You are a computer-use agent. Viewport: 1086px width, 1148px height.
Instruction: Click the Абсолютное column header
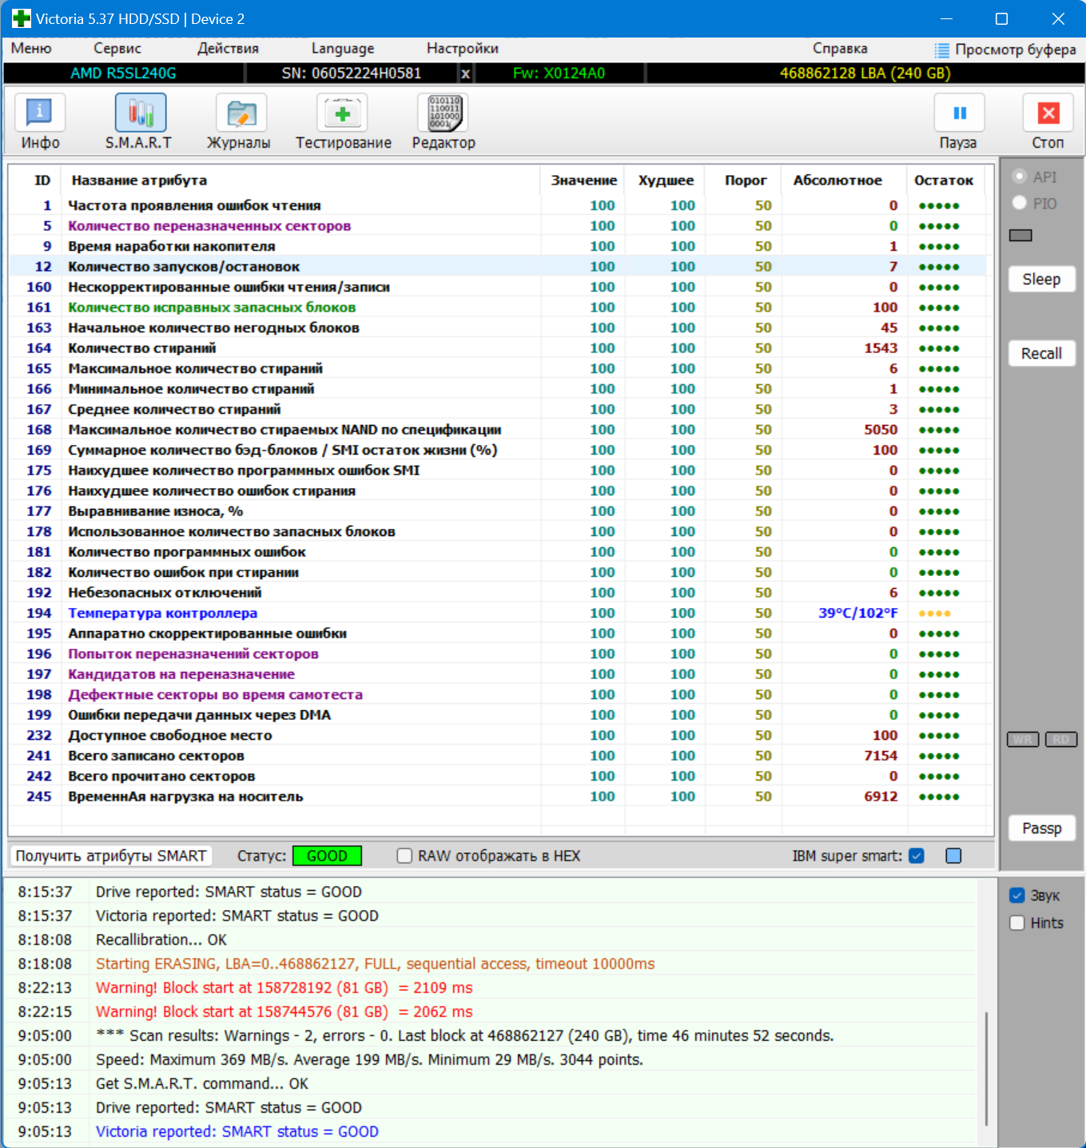[x=837, y=181]
